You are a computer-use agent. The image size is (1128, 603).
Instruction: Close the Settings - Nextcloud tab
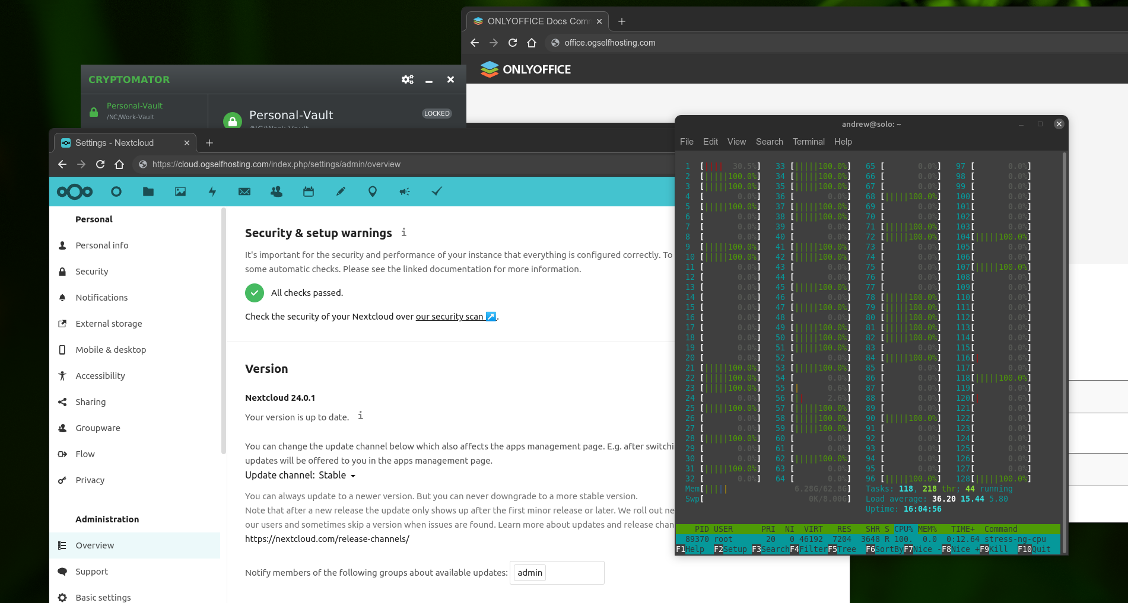point(187,143)
